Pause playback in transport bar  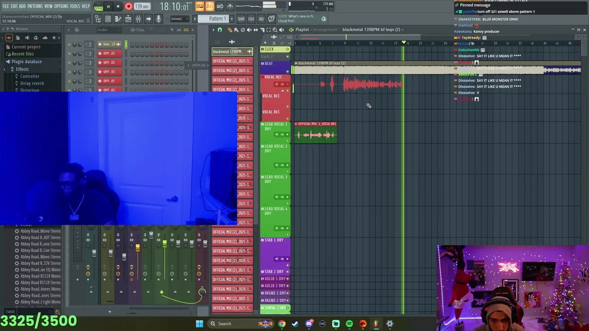108,6
